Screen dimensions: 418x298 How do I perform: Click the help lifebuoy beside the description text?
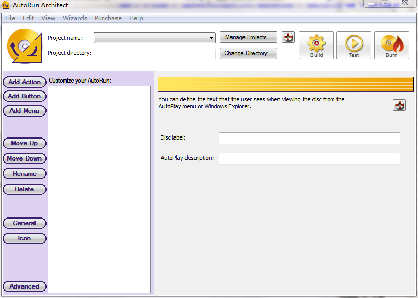pyautogui.click(x=399, y=105)
